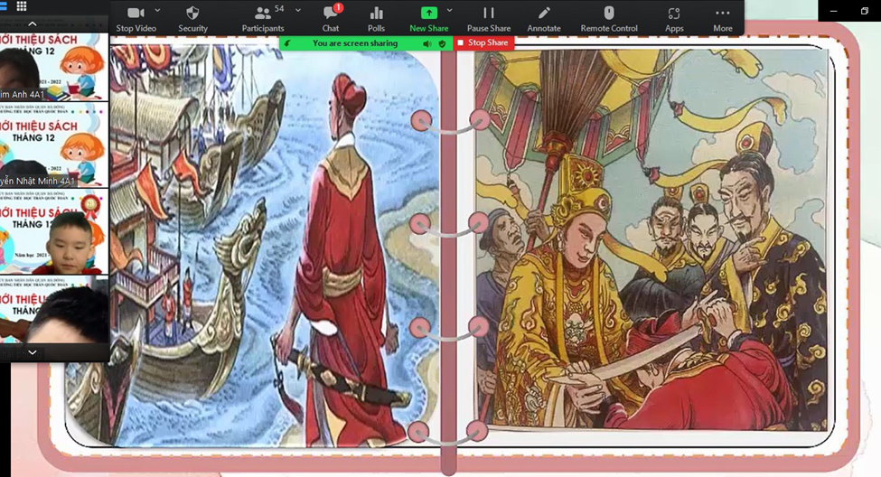The width and height of the screenshot is (881, 477).
Task: Click the shared audio speaker icon
Action: [x=427, y=43]
